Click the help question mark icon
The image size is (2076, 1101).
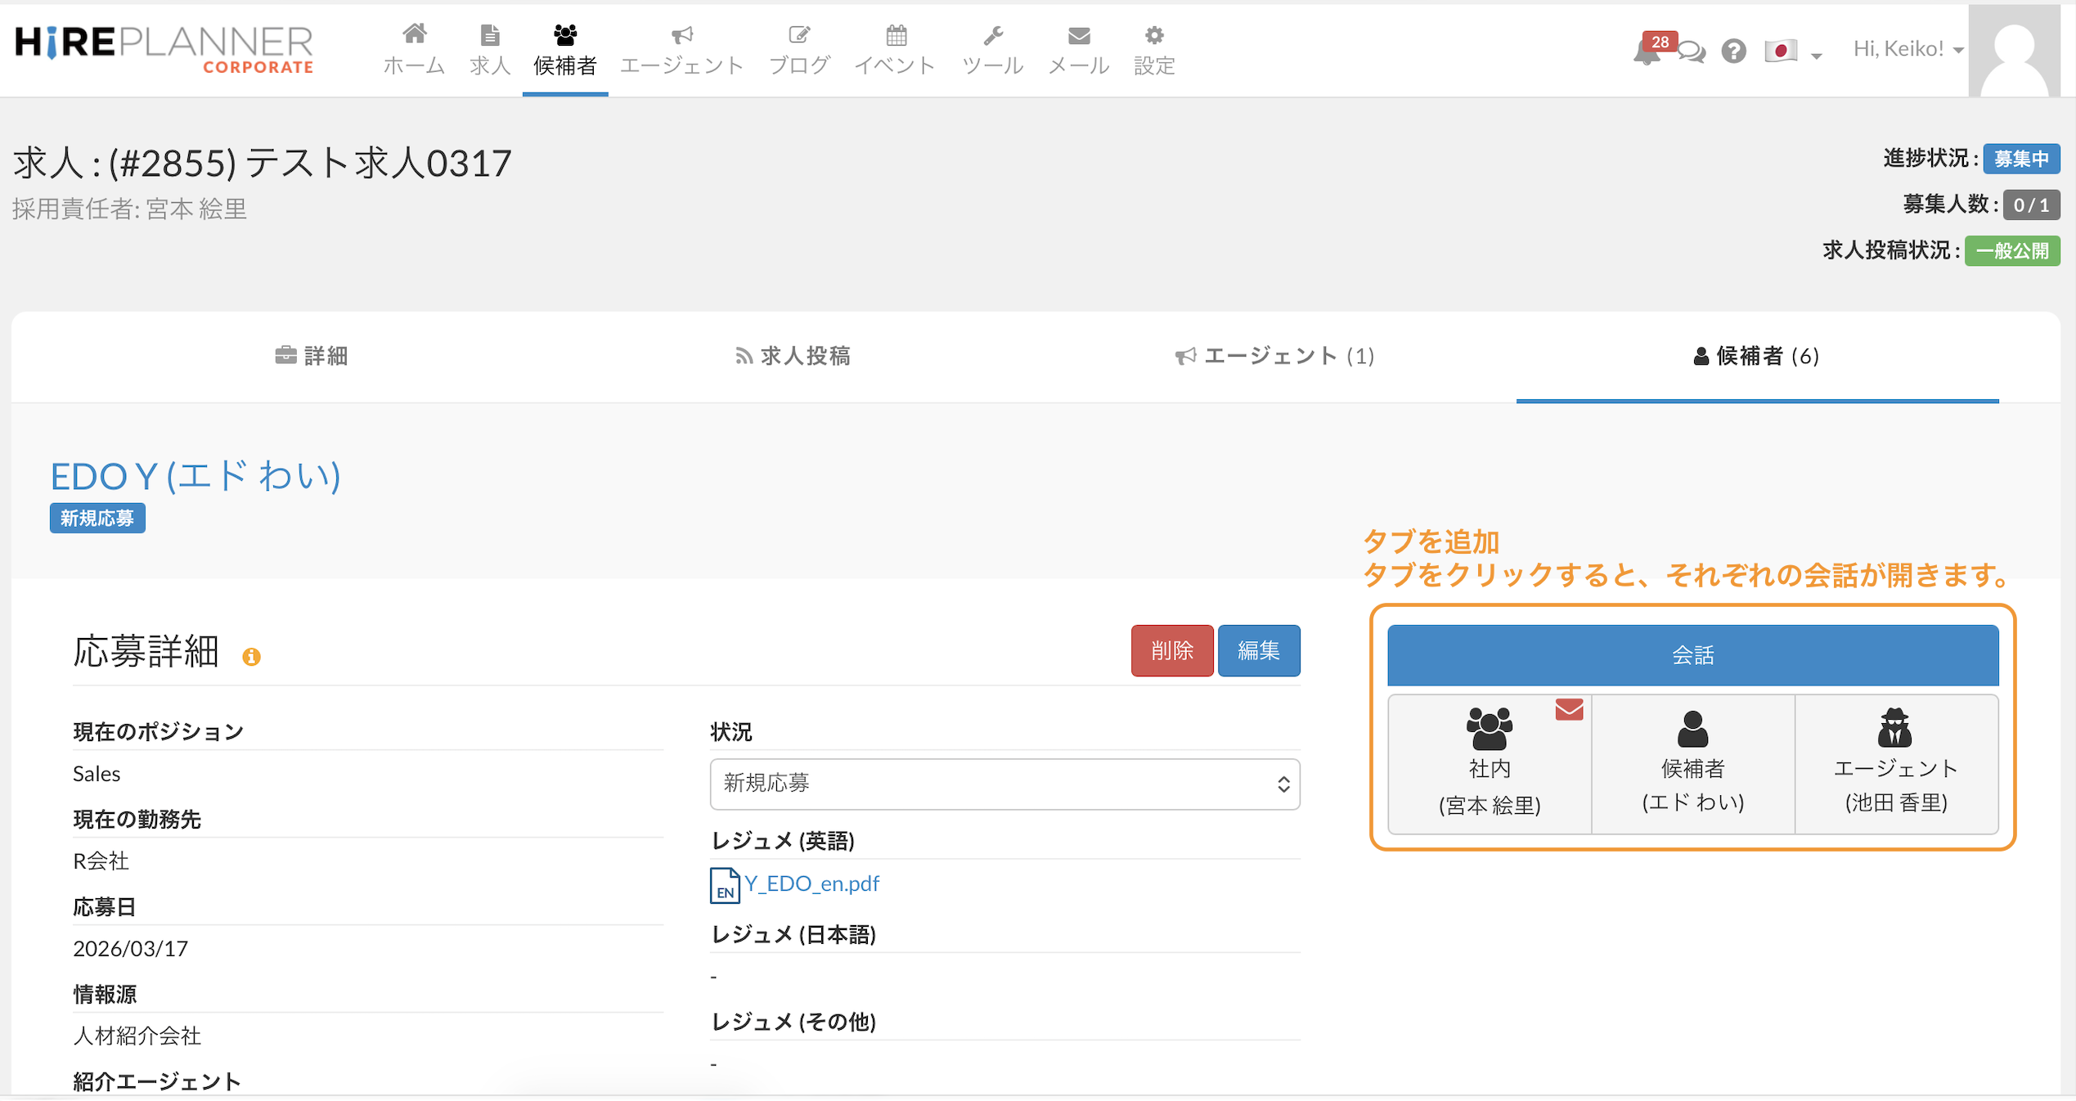(x=1733, y=52)
